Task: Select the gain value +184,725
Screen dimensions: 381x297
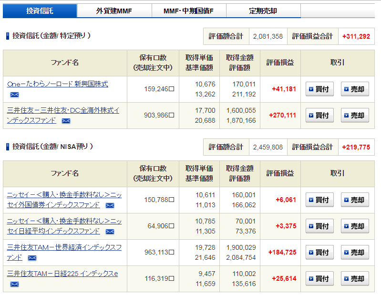Action: tap(282, 253)
